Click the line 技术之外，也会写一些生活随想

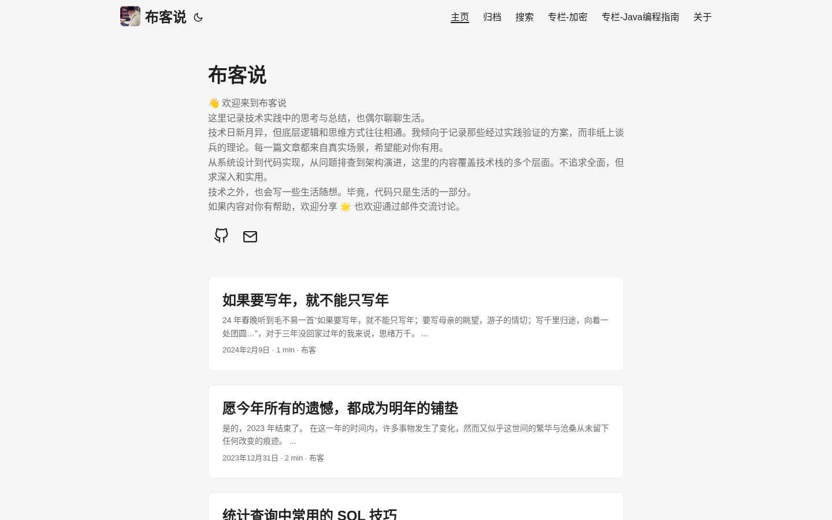342,192
